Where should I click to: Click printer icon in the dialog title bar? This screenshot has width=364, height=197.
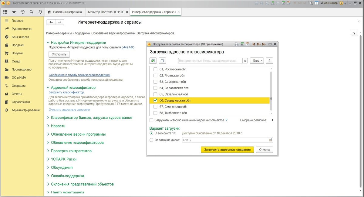[x=237, y=44]
